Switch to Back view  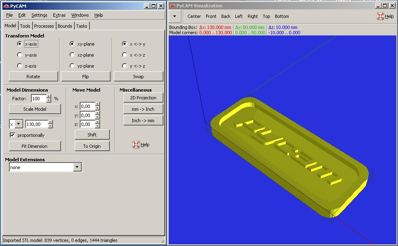[226, 16]
